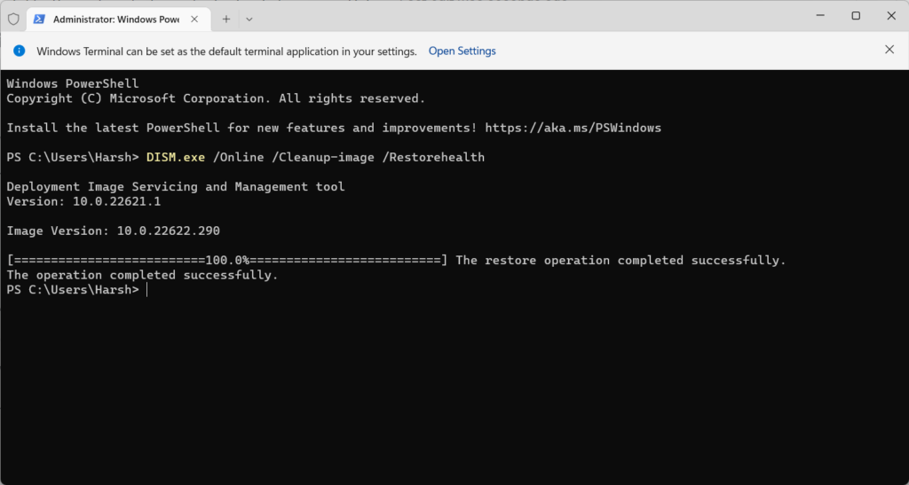Maximize the Windows Terminal window
This screenshot has height=485, width=909.
pyautogui.click(x=856, y=16)
